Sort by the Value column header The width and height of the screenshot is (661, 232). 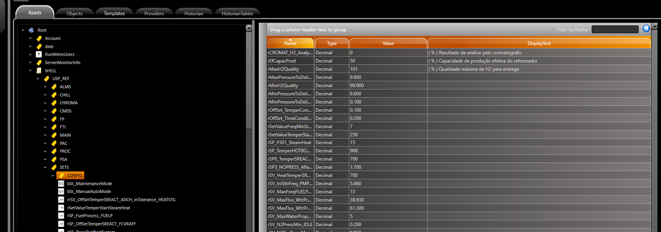point(388,43)
